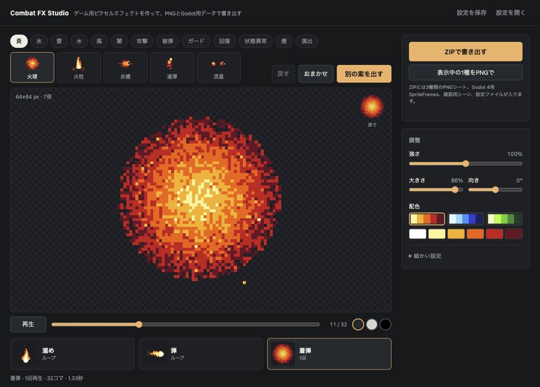
Task: Click 別の案を出す to generate another variation
Action: 364,74
